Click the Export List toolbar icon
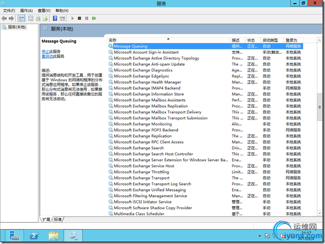Image resolution: width=325 pixels, height=244 pixels. coord(45,19)
